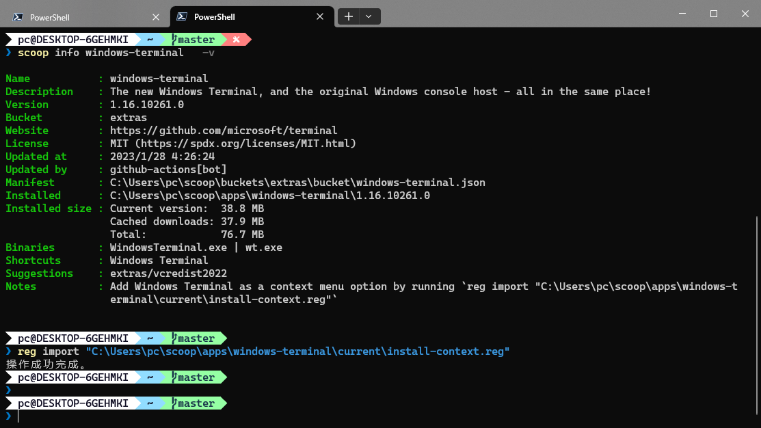761x428 pixels.
Task: Click the terminal vertical scrollbar thumb
Action: click(x=758, y=315)
